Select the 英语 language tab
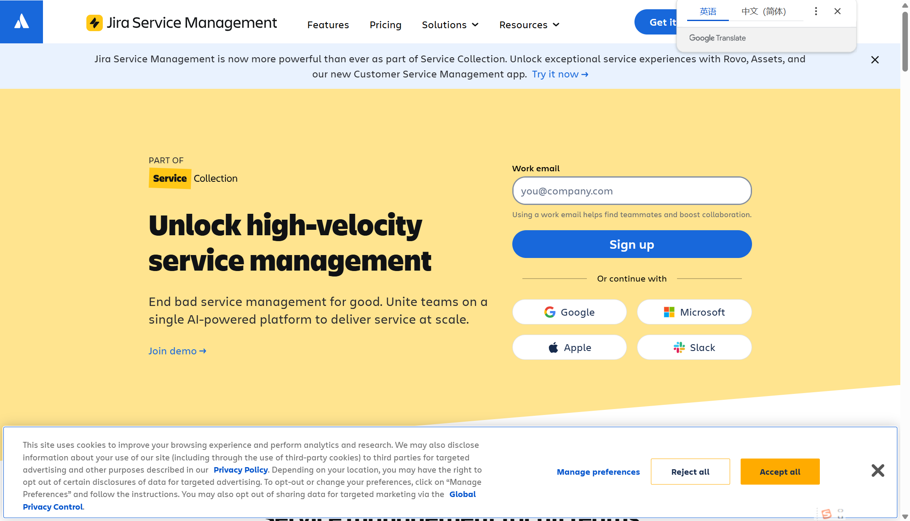The width and height of the screenshot is (910, 521). coord(708,11)
